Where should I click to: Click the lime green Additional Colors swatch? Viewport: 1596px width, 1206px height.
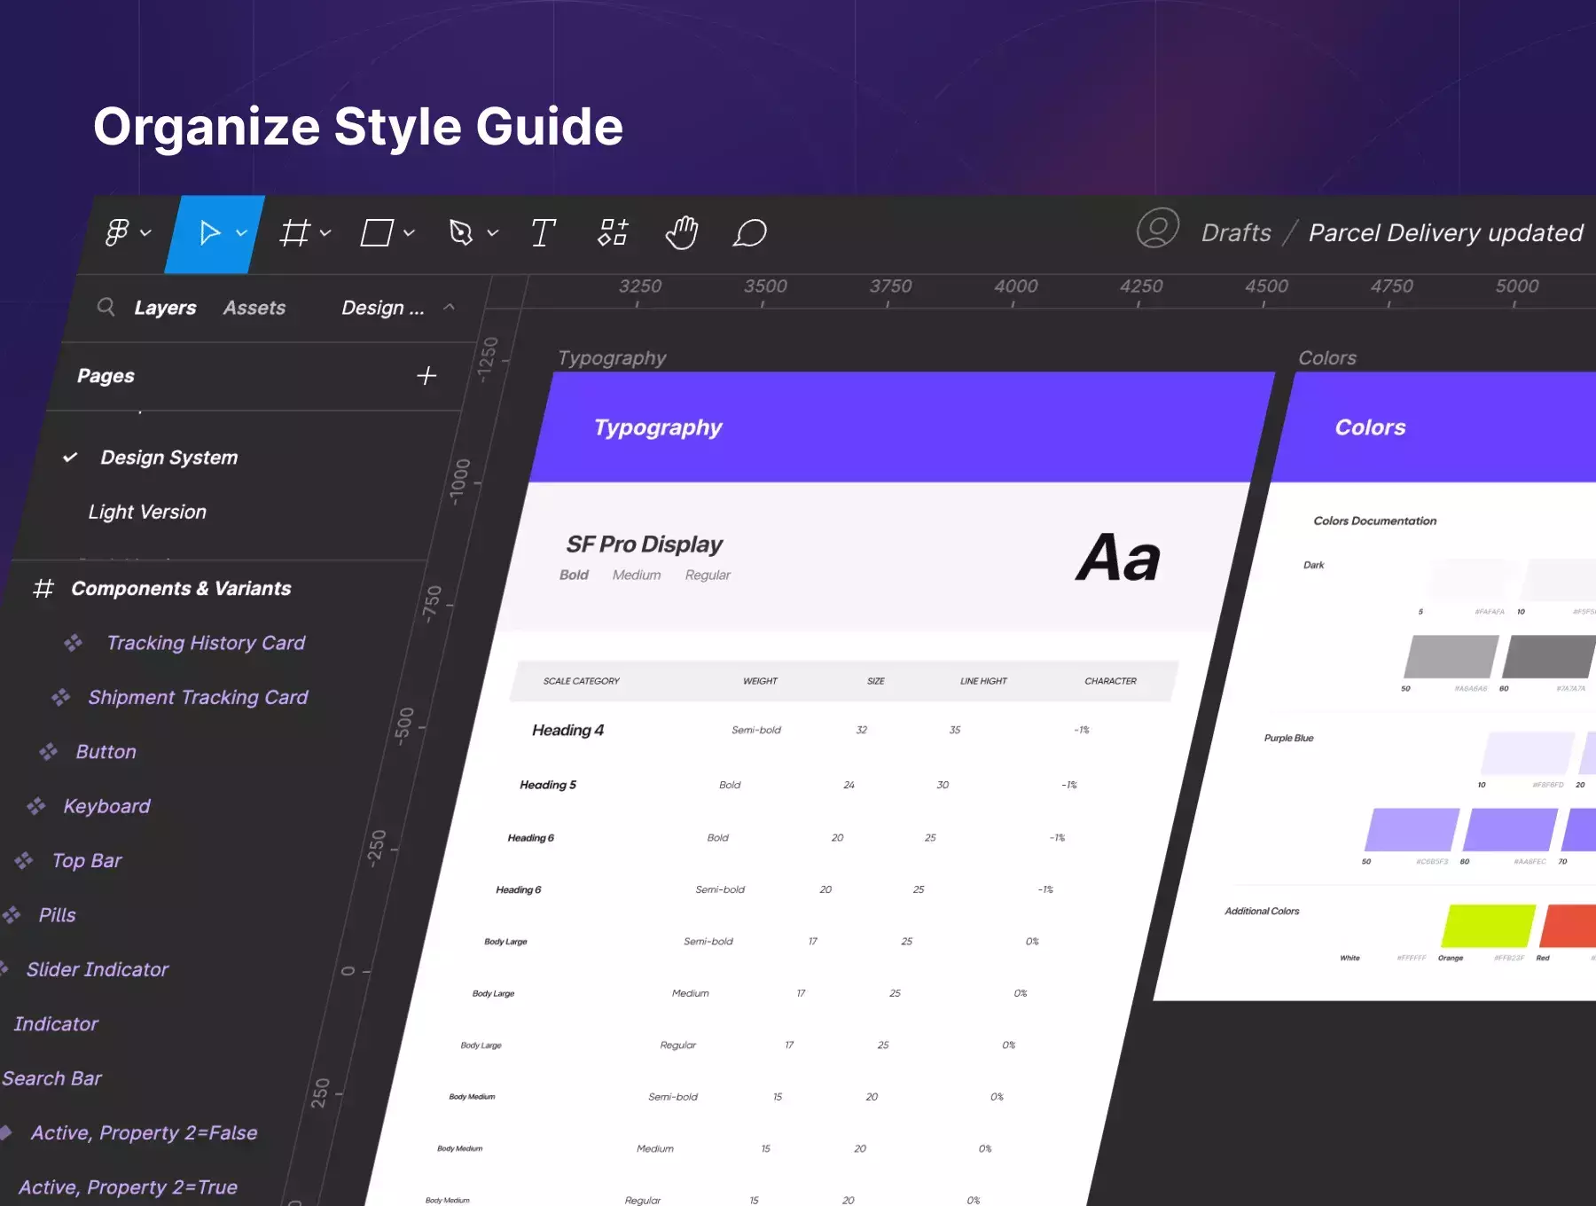pyautogui.click(x=1489, y=926)
